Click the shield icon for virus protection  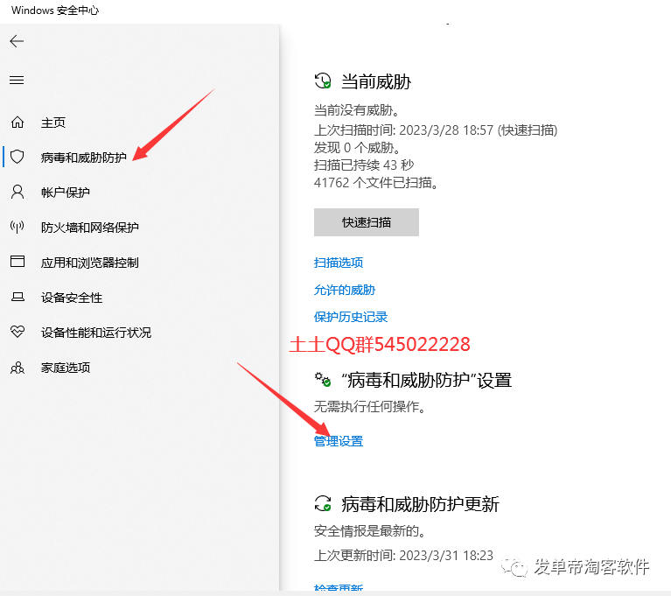(17, 157)
